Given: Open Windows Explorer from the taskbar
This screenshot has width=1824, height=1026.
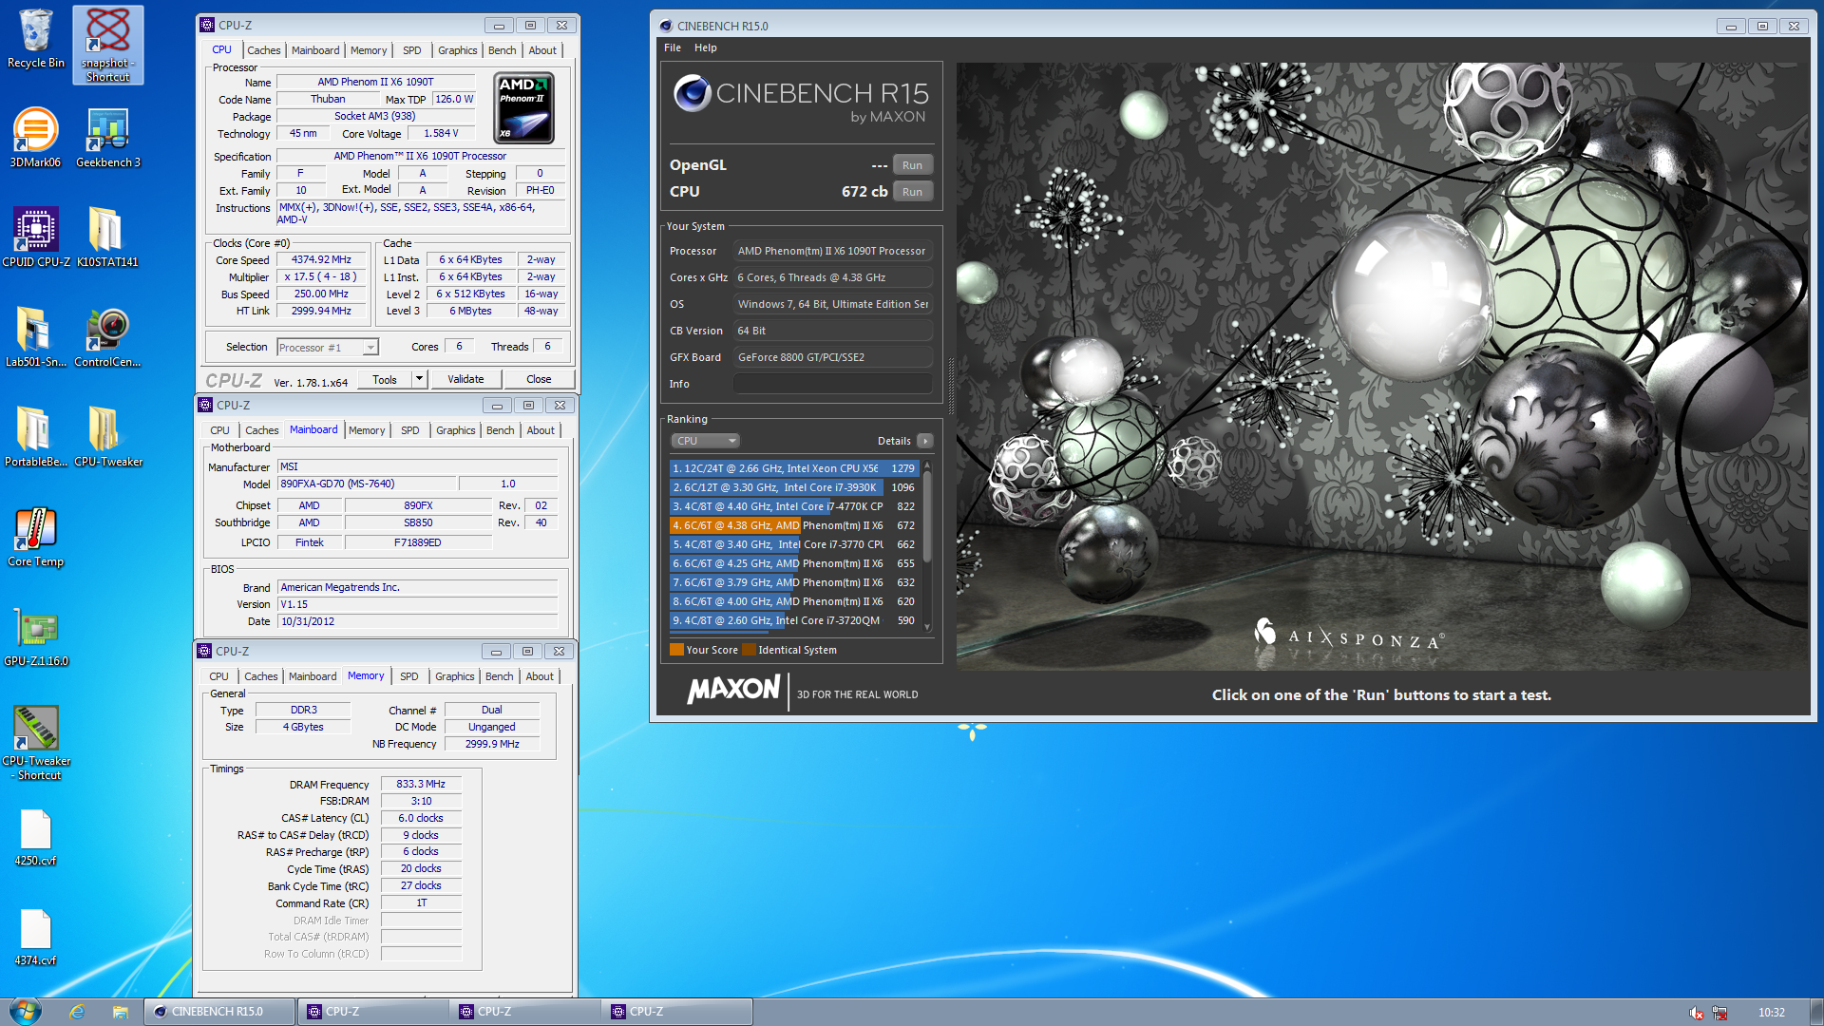Looking at the screenshot, I should coord(120,1012).
